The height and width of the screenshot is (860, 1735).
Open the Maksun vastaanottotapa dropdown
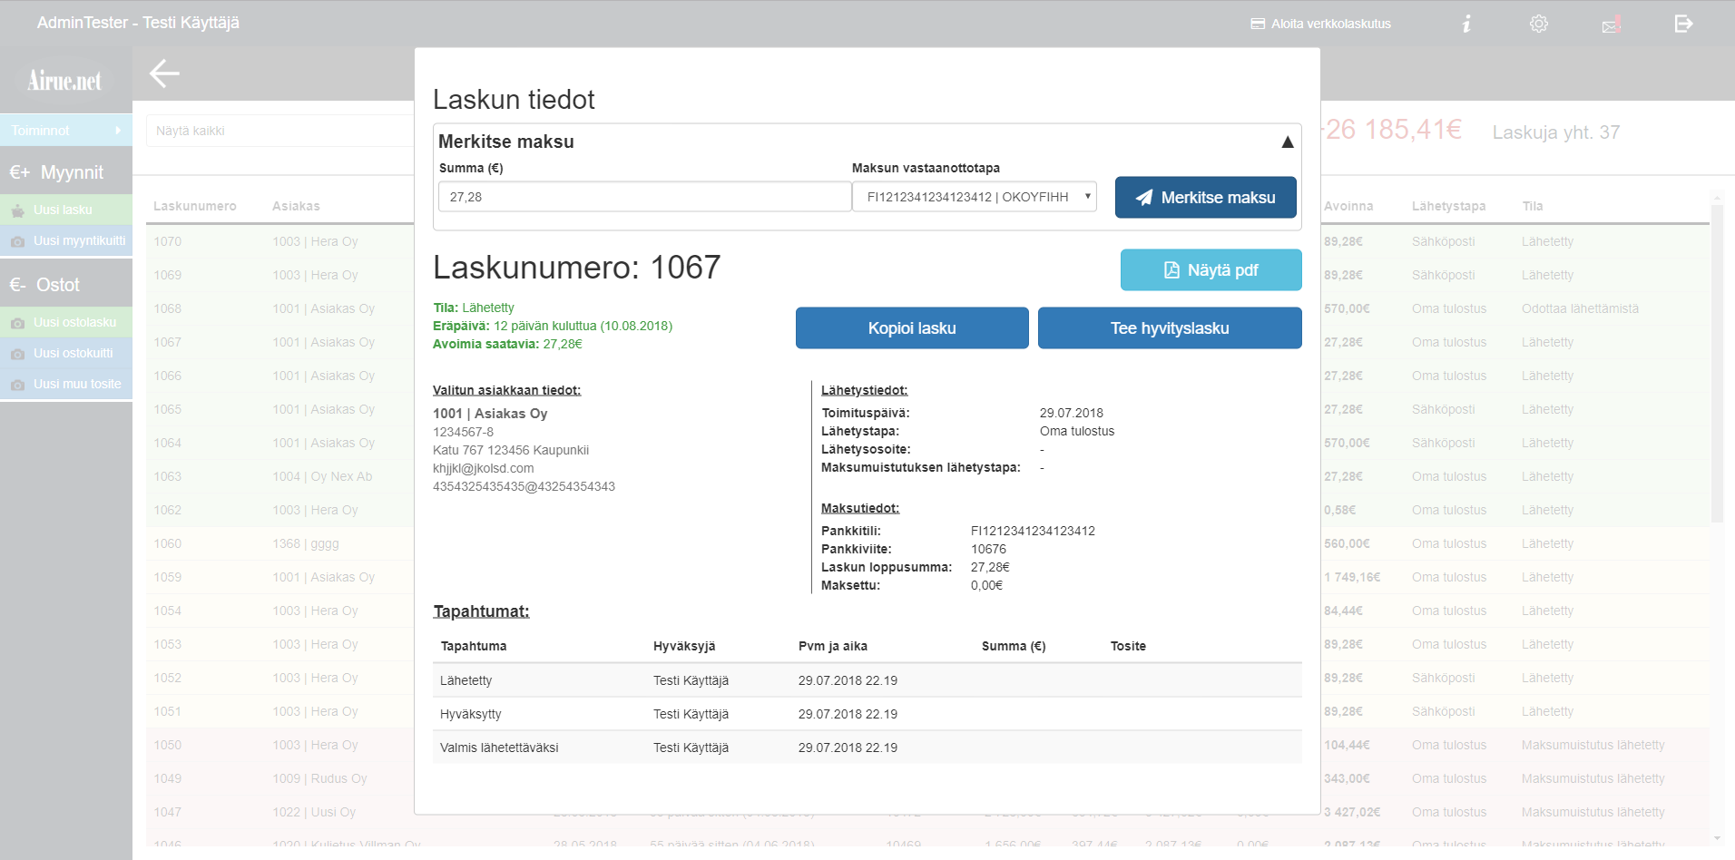[974, 197]
